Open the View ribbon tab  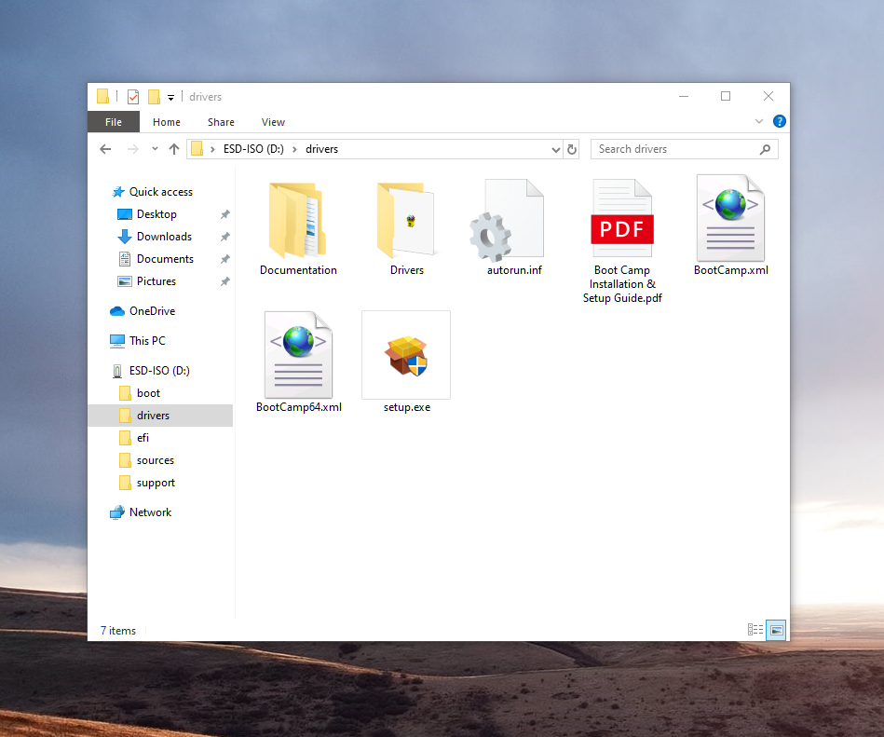pyautogui.click(x=273, y=122)
